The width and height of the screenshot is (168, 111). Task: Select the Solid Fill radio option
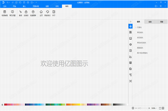[139, 33]
